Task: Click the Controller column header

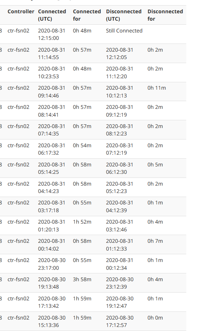Action: pyautogui.click(x=21, y=11)
